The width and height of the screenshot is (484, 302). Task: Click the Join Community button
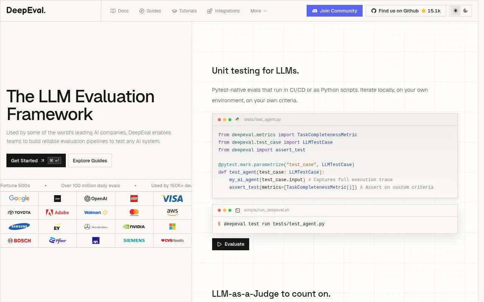335,11
